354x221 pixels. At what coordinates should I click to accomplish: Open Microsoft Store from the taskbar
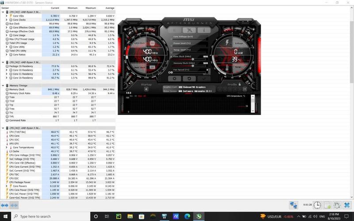click(142, 217)
